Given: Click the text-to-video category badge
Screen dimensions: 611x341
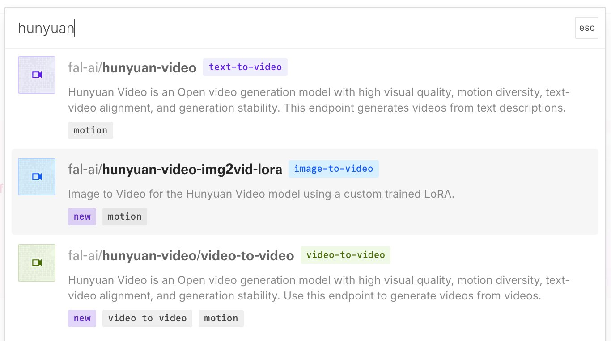Looking at the screenshot, I should click(245, 67).
